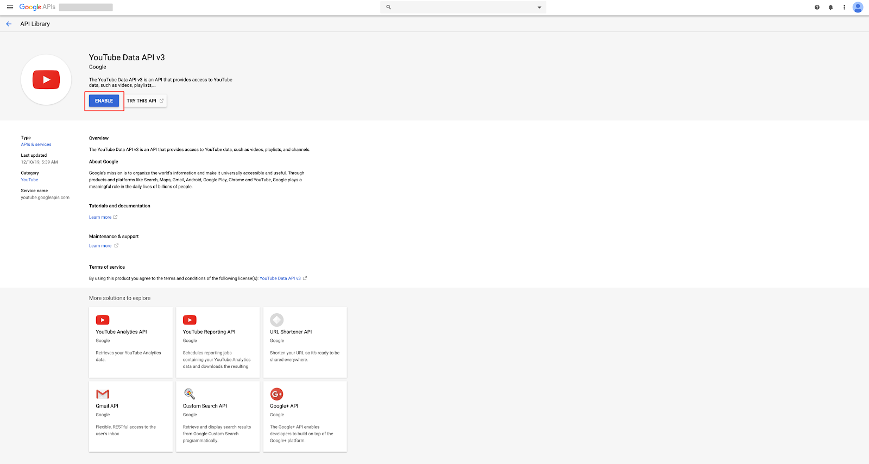Open the YouTube Analytics API card title
869x464 pixels.
[121, 332]
